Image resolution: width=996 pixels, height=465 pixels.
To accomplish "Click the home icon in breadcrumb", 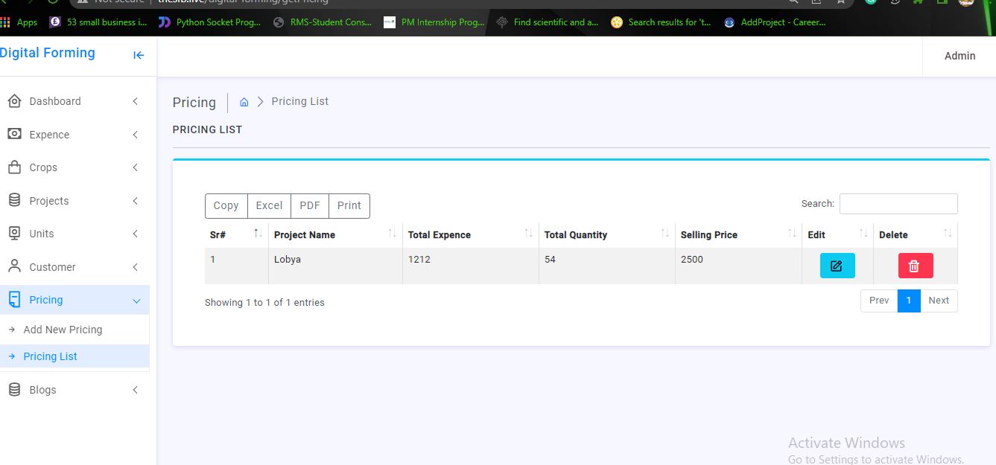I will 244,102.
